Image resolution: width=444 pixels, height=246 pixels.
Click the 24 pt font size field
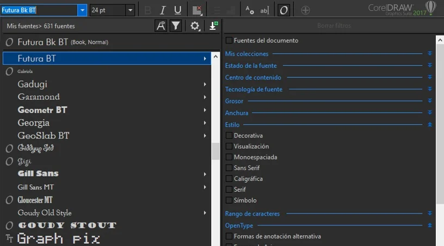pos(108,10)
